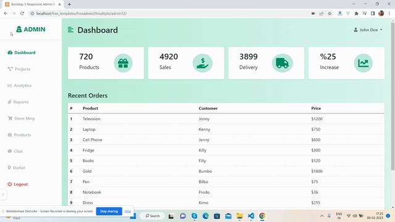Screen dimensions: 395x222
Task: Open Chat in the sidebar menu
Action: [15, 151]
